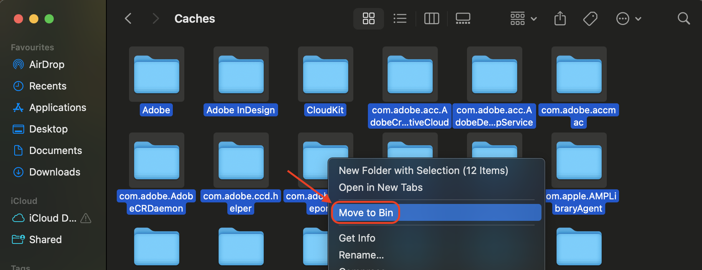Select the com.apple.AMPLibraryAgent folder icon
The width and height of the screenshot is (702, 270).
pyautogui.click(x=579, y=161)
